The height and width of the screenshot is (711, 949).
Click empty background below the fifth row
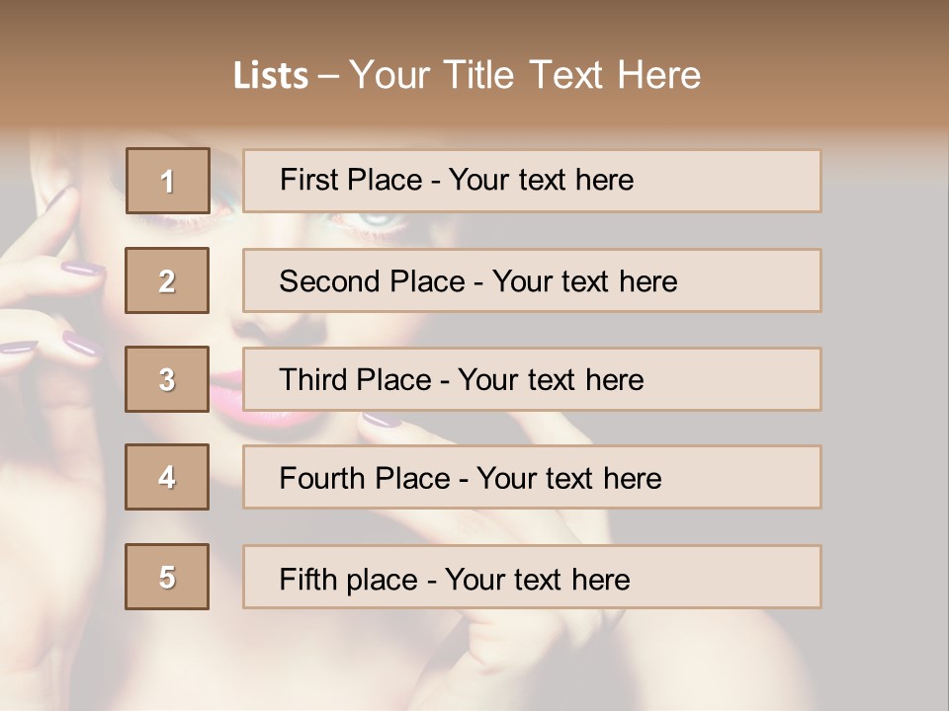pyautogui.click(x=494, y=662)
